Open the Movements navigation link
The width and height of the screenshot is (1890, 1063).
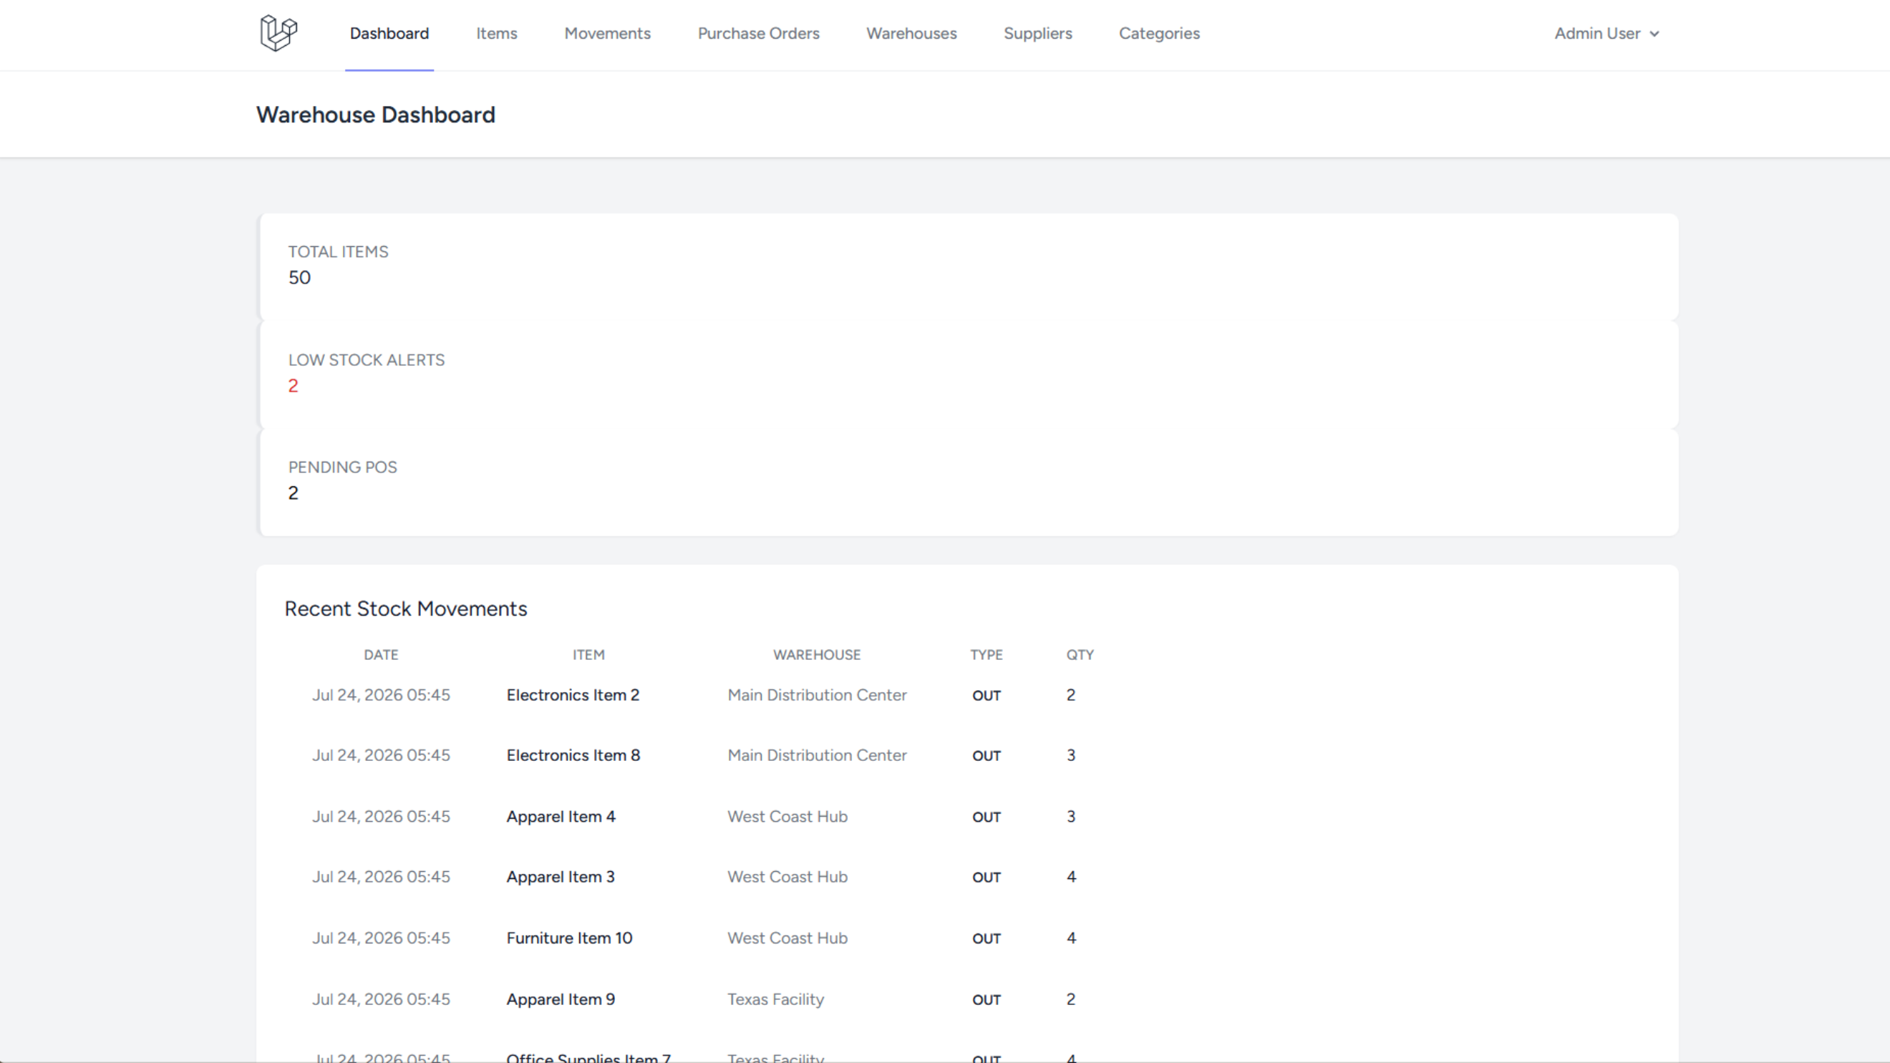point(607,34)
